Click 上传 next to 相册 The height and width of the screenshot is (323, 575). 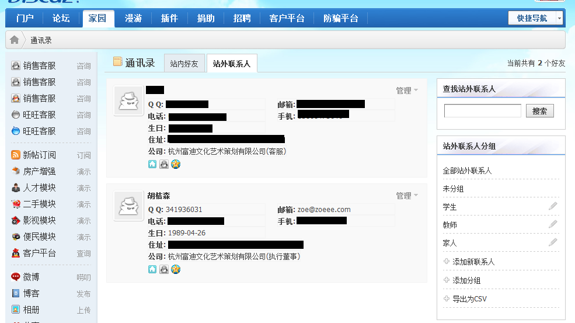point(83,310)
